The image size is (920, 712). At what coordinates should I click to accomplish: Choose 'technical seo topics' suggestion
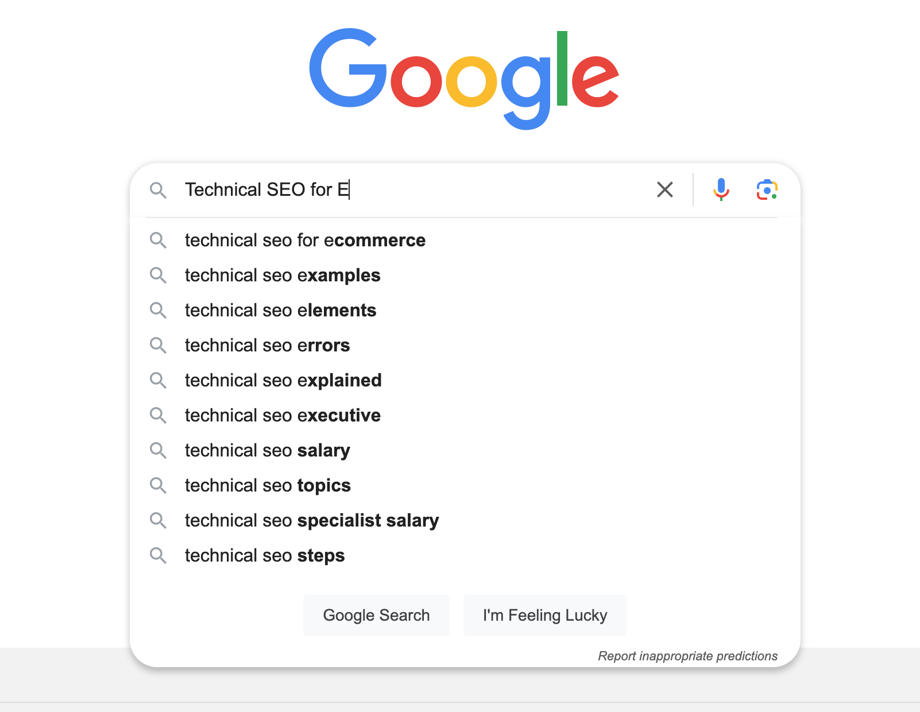tap(268, 485)
